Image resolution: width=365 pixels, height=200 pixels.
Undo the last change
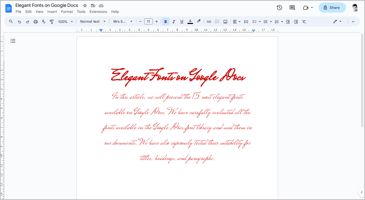[19, 21]
